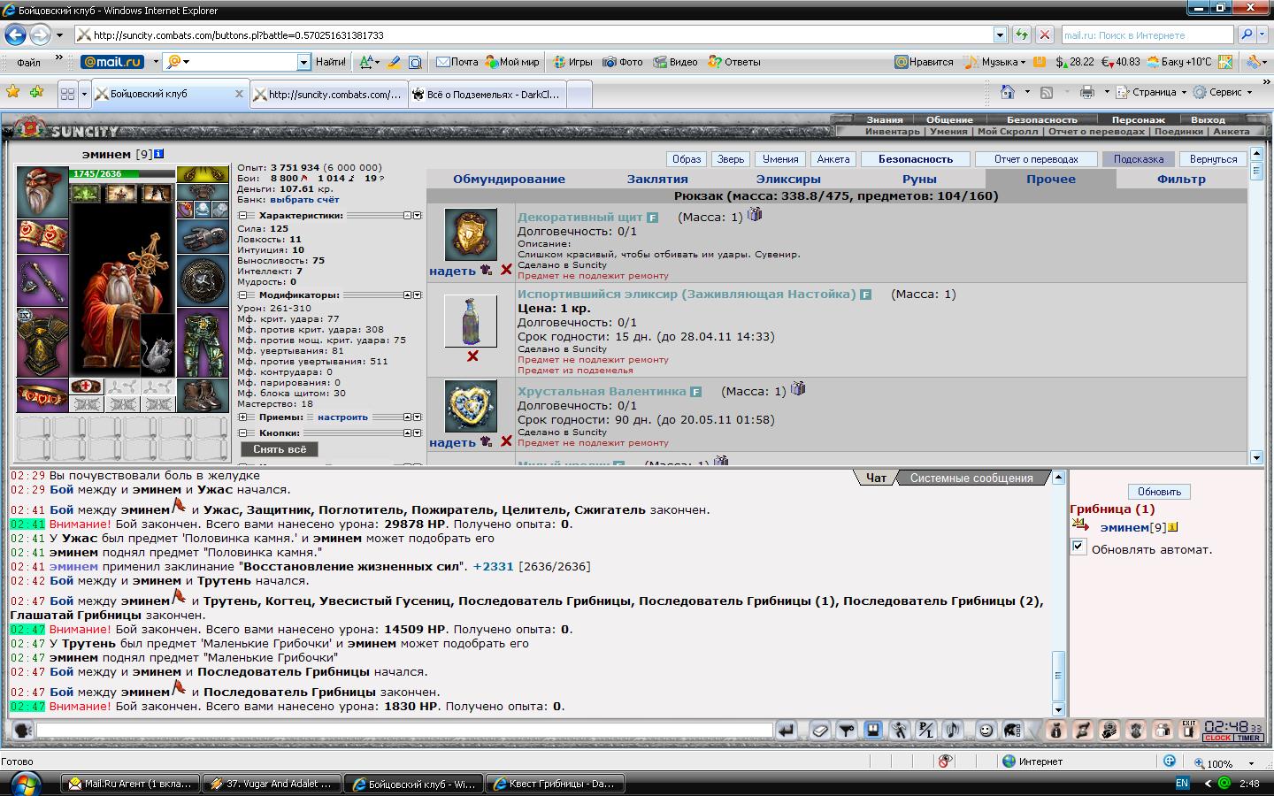Image resolution: width=1274 pixels, height=796 pixels.
Task: Click the helmet equipment slot icon
Action: point(42,192)
